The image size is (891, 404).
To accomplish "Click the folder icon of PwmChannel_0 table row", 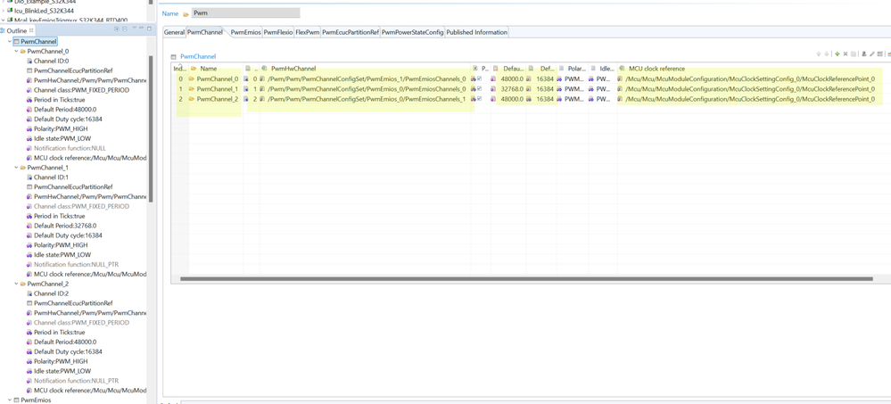I will pyautogui.click(x=192, y=79).
